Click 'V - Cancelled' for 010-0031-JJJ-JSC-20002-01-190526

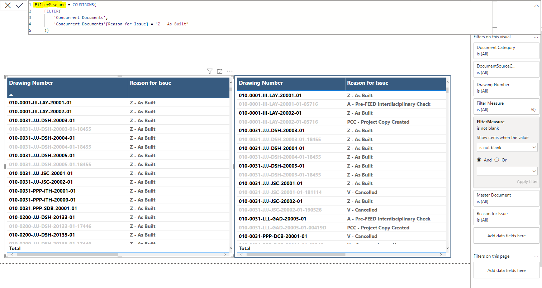(362, 210)
